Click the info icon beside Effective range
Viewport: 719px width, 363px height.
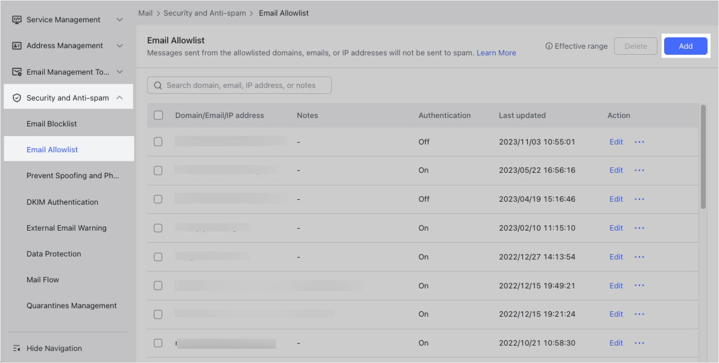(x=548, y=46)
